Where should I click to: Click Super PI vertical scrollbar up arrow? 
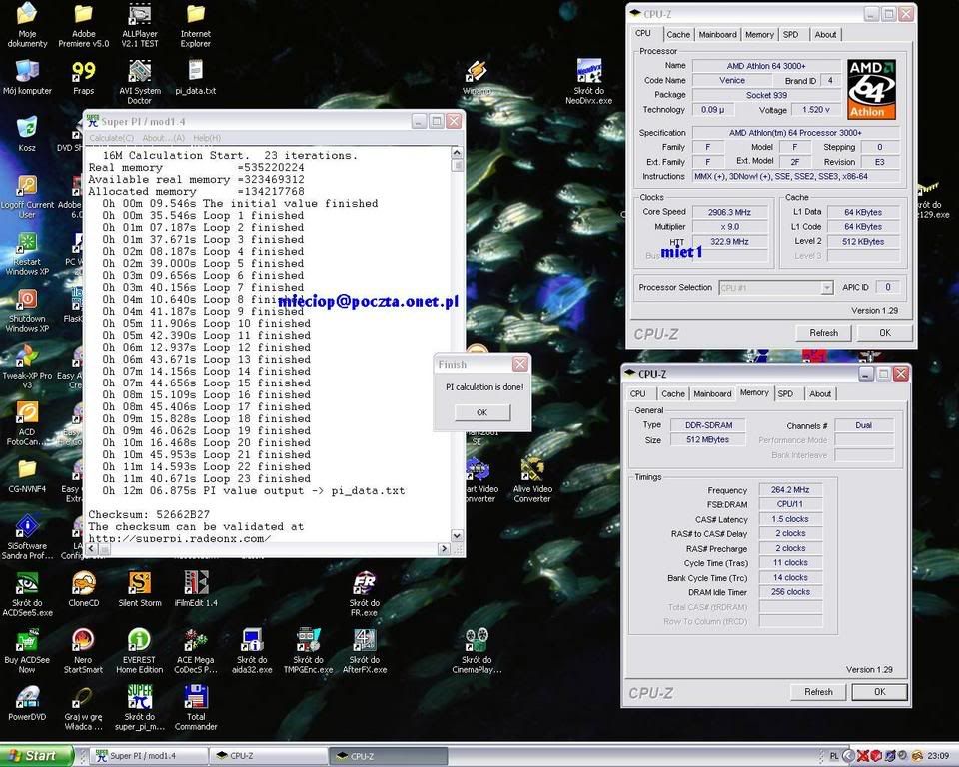pos(457,152)
